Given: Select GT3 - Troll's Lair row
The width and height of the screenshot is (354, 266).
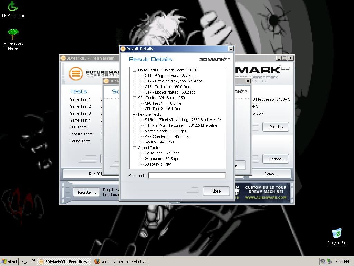Looking at the screenshot, I should 167,87.
